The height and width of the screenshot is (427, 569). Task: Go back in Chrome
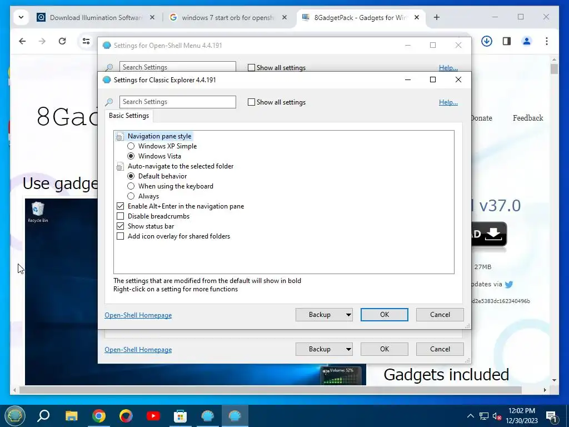tap(22, 41)
